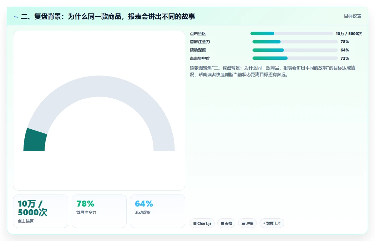Click the 点击热区 row label

(x=198, y=34)
